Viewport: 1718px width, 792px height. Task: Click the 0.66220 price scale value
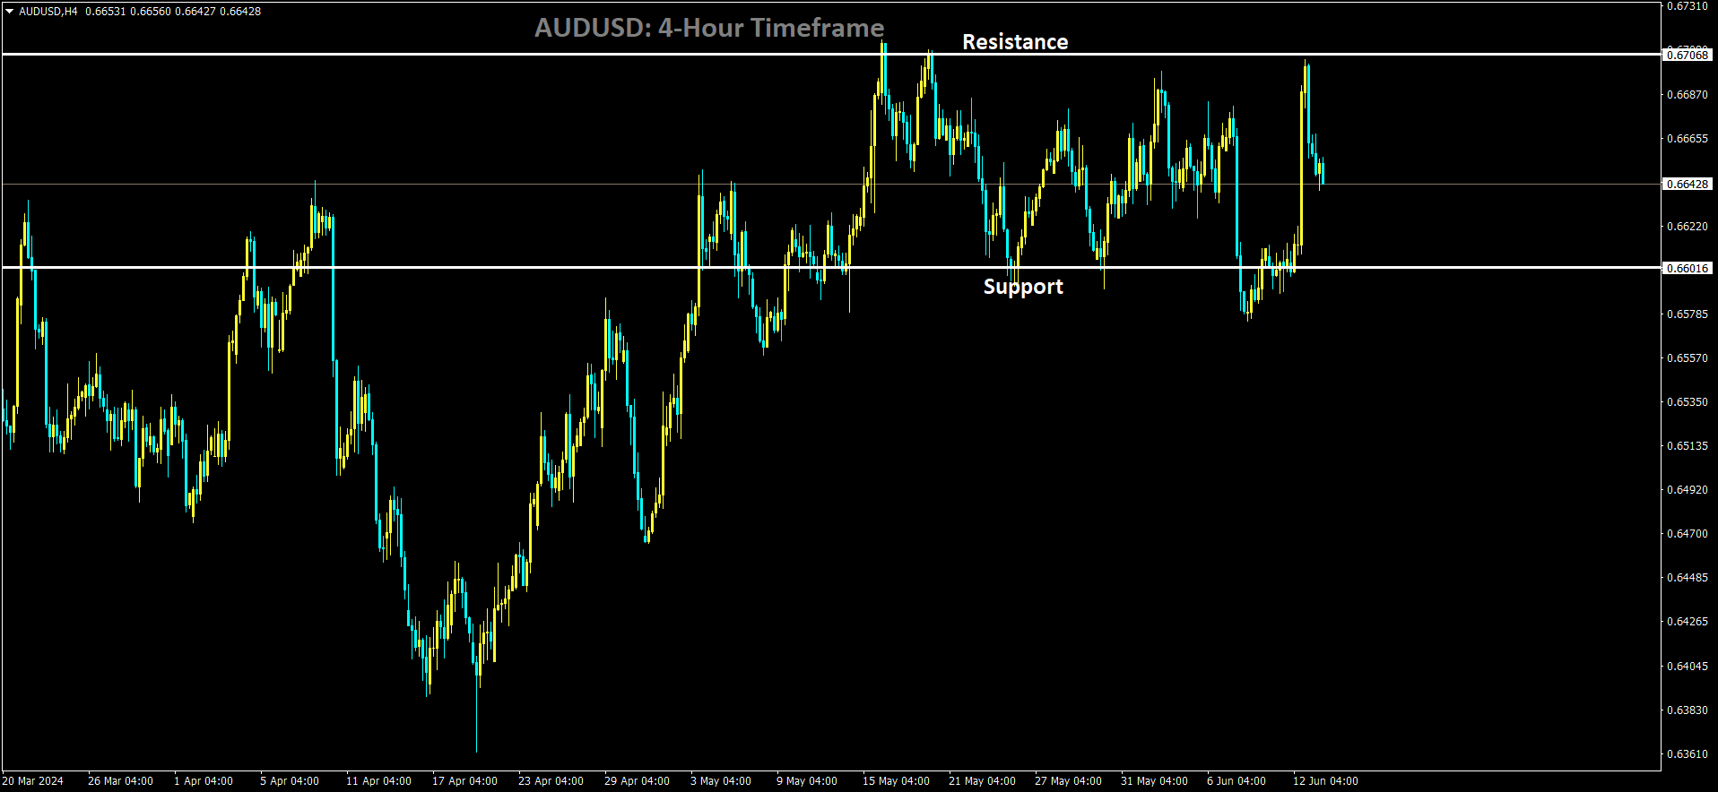coord(1687,227)
